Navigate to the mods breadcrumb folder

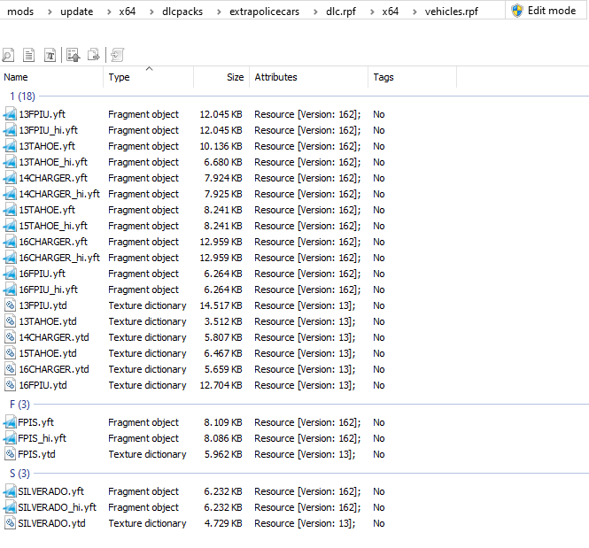[x=20, y=12]
